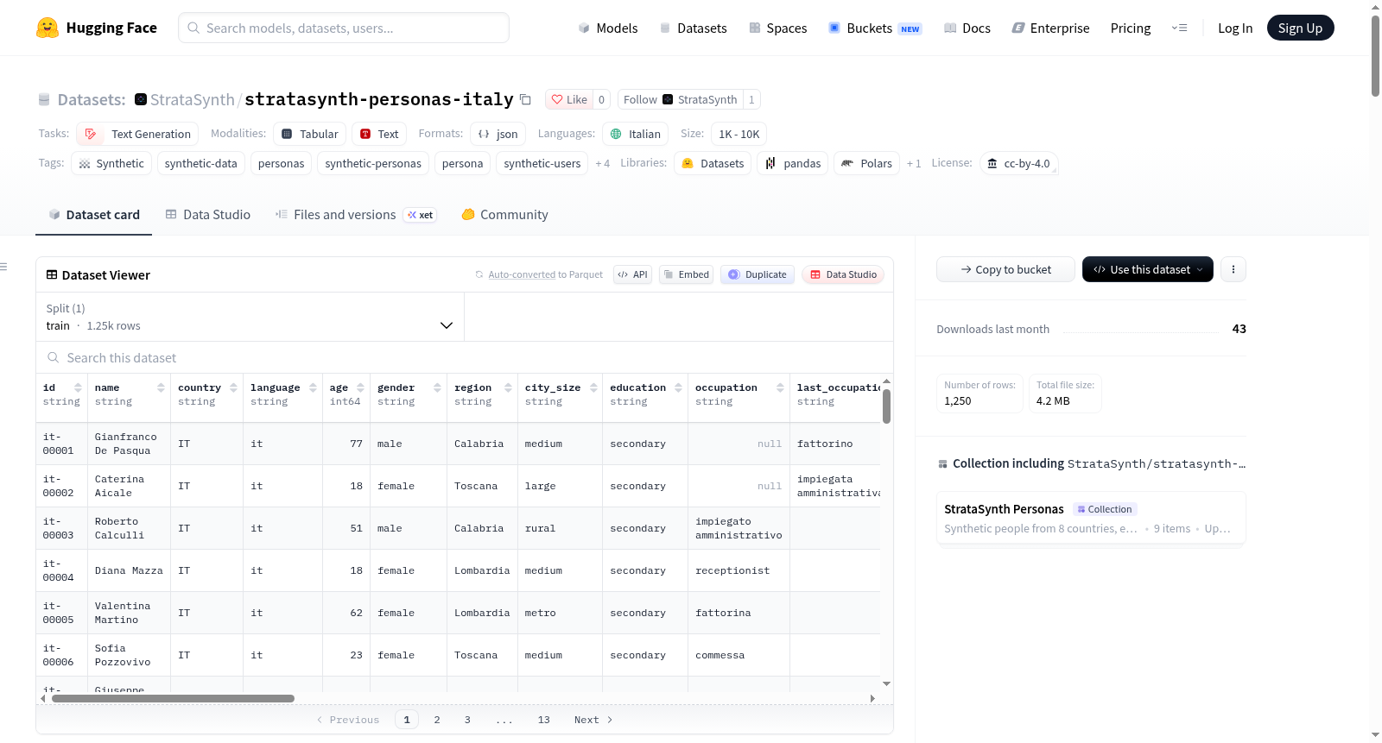This screenshot has width=1382, height=743.
Task: Open the three-dot more options button
Action: (1233, 269)
